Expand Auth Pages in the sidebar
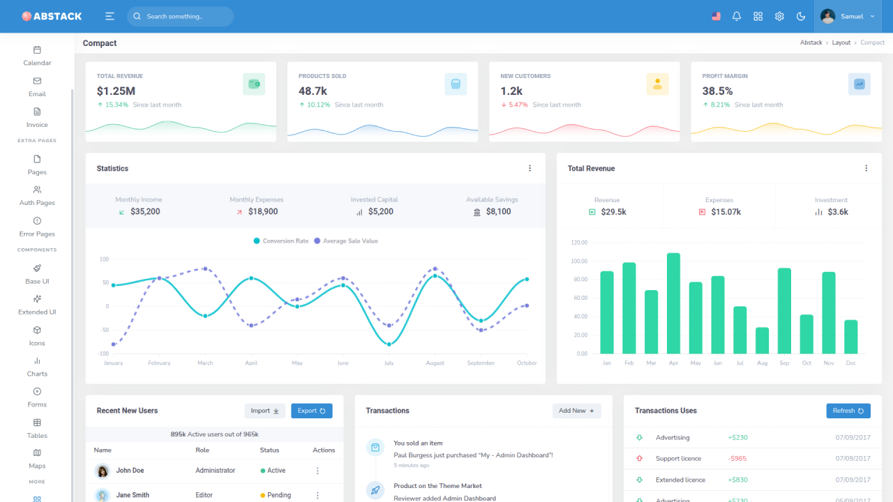 (37, 196)
